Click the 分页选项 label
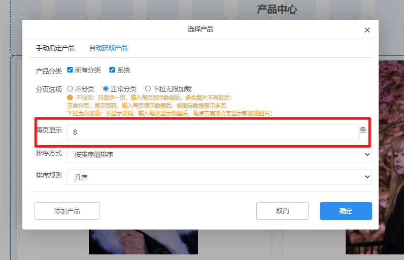 point(49,89)
